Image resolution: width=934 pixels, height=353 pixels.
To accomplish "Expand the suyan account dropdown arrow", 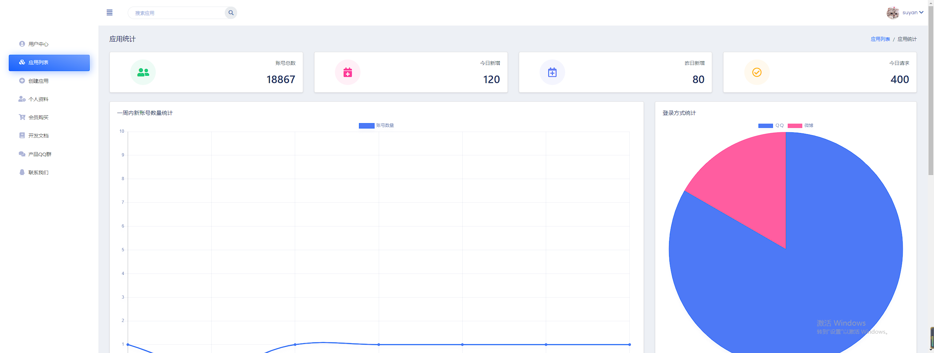I will [x=922, y=12].
